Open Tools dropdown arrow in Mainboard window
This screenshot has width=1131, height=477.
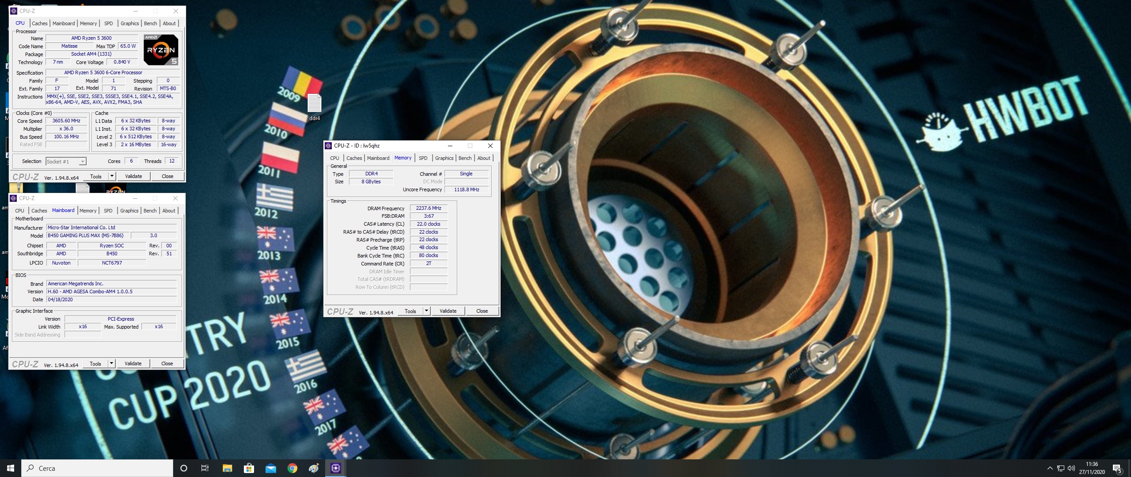[x=111, y=363]
